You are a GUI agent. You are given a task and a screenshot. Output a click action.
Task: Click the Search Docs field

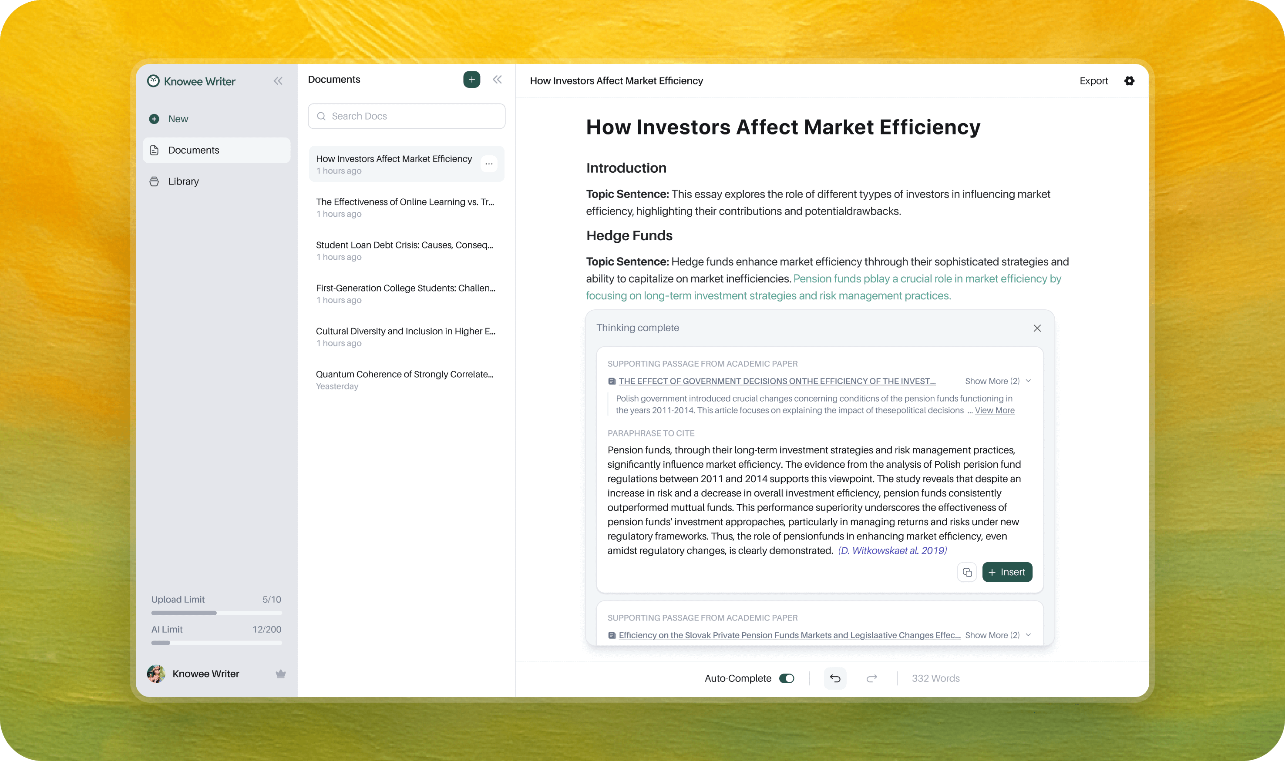pyautogui.click(x=406, y=117)
